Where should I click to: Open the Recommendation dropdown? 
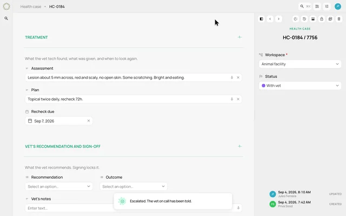point(59,186)
